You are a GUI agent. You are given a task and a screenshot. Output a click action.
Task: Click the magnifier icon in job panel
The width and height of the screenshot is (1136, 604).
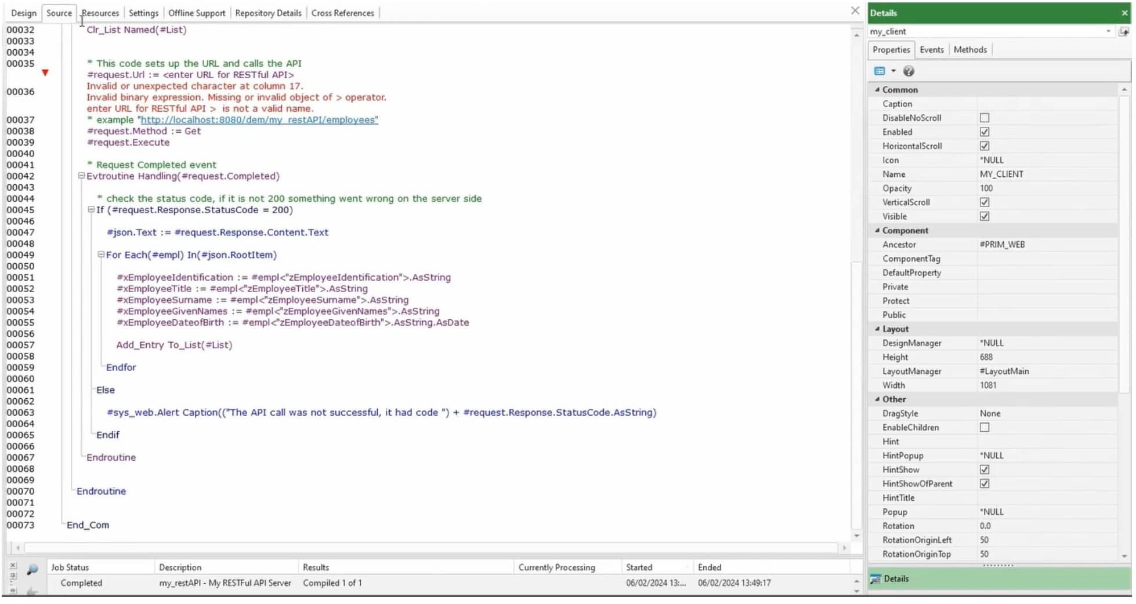(32, 569)
